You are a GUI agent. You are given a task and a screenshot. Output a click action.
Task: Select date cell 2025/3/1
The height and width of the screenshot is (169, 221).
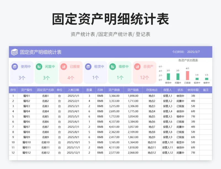(x=73, y=106)
